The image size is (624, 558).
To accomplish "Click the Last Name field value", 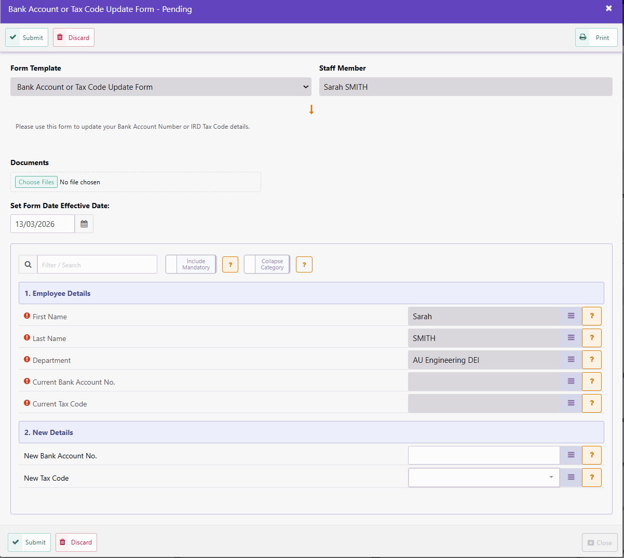I will [x=484, y=338].
